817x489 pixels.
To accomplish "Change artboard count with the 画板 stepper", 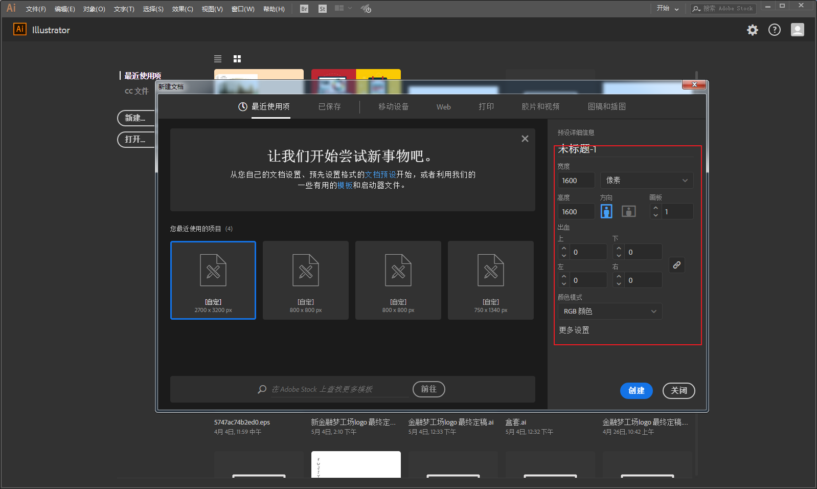I will point(656,211).
